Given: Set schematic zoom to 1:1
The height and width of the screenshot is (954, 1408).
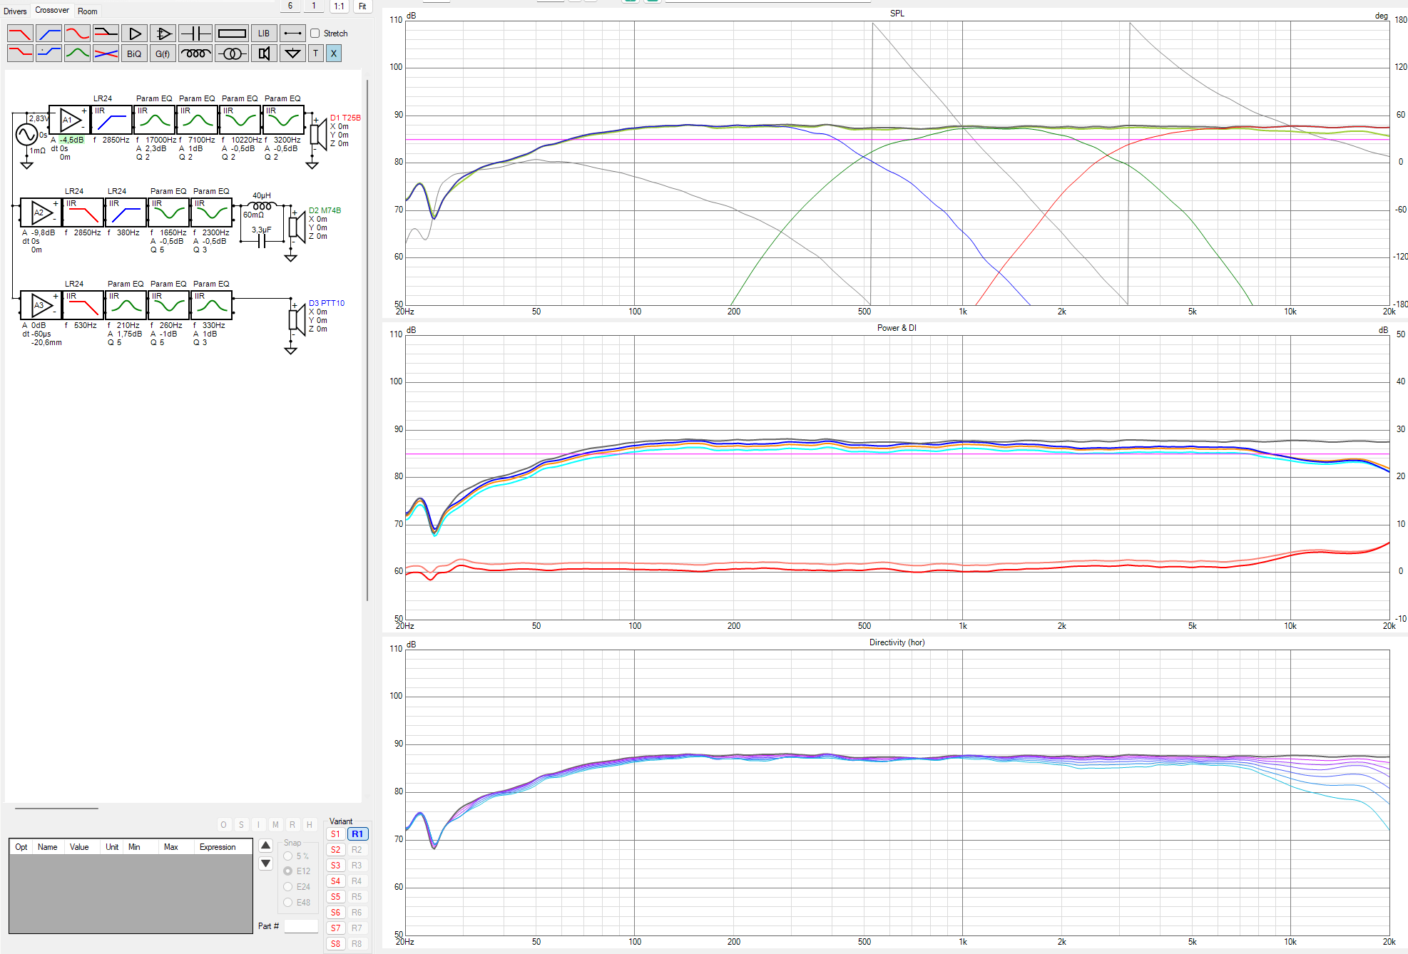Looking at the screenshot, I should [339, 6].
